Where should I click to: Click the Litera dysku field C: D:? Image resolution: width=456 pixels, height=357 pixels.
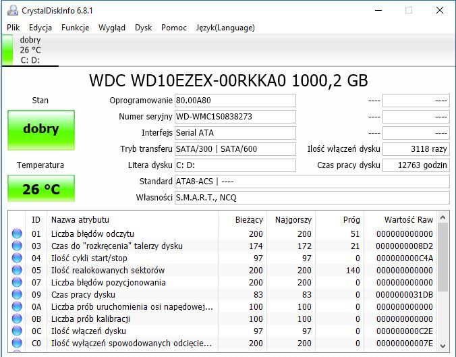[x=235, y=165]
